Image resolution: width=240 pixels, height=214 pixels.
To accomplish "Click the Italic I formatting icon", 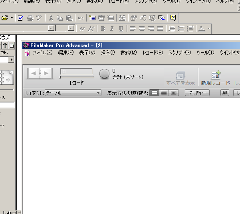I will pyautogui.click(x=111, y=28).
